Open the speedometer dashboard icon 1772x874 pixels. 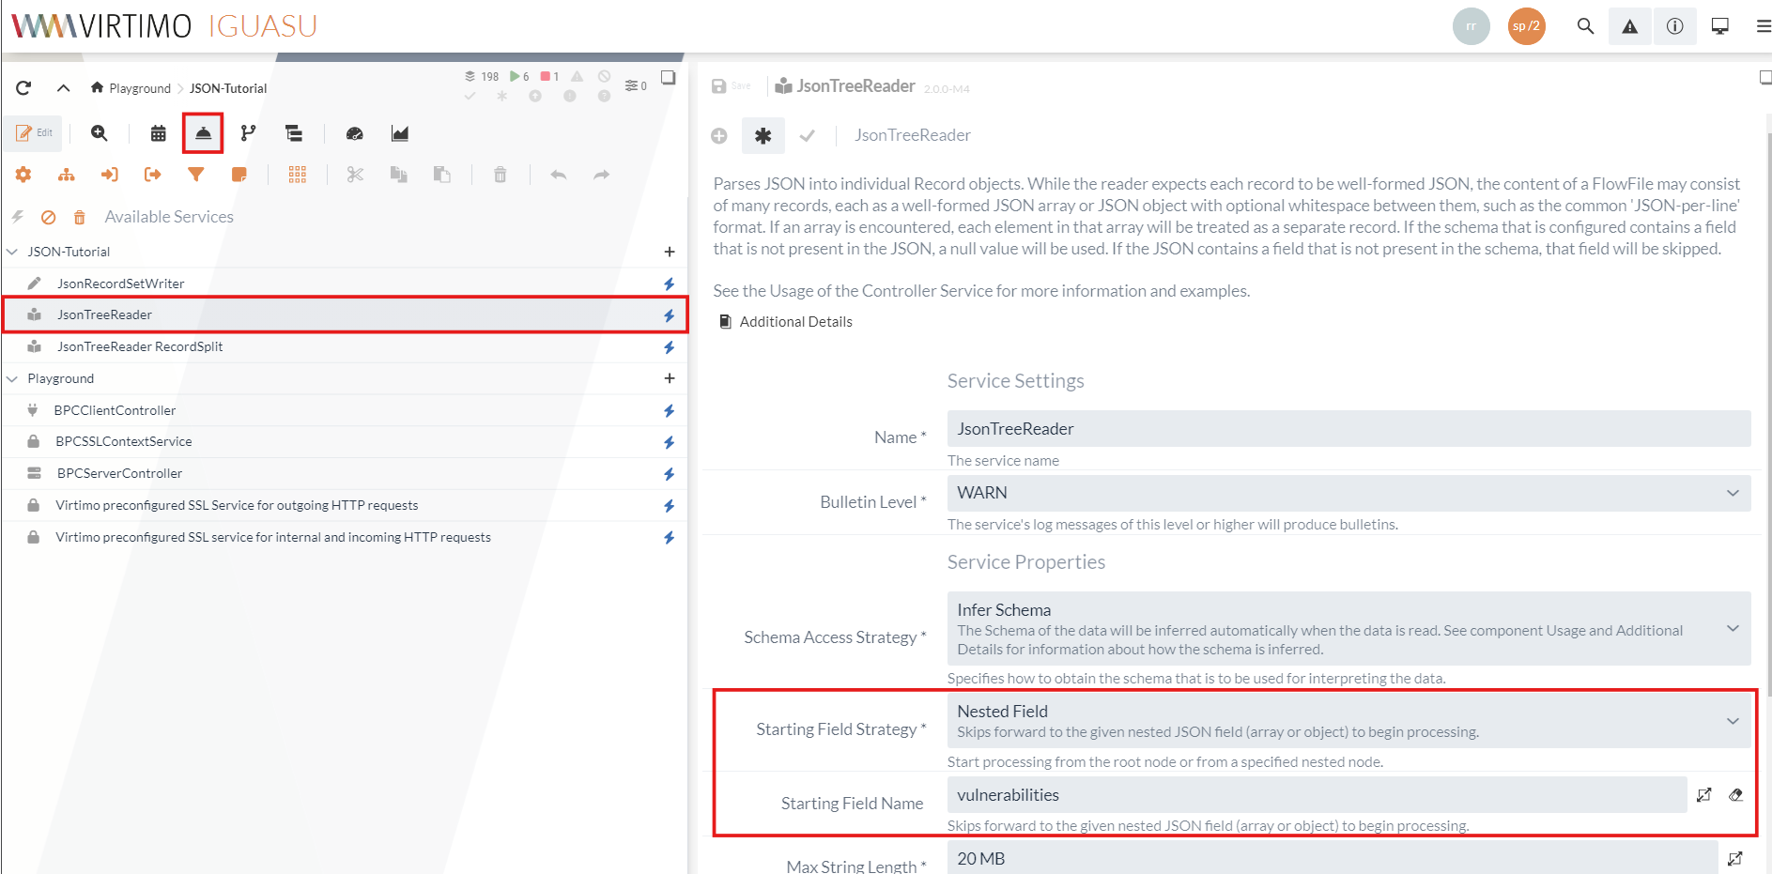pyautogui.click(x=354, y=133)
